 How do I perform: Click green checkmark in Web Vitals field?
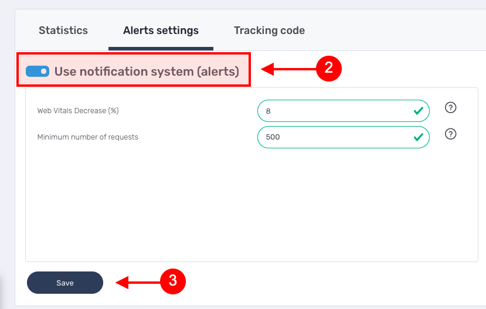click(x=418, y=111)
